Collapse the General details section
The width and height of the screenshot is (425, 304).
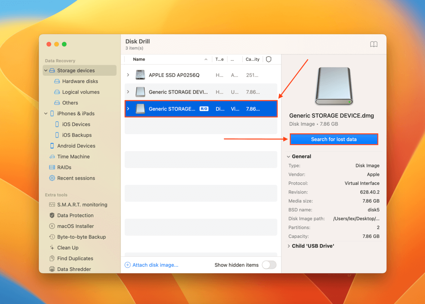(x=289, y=156)
